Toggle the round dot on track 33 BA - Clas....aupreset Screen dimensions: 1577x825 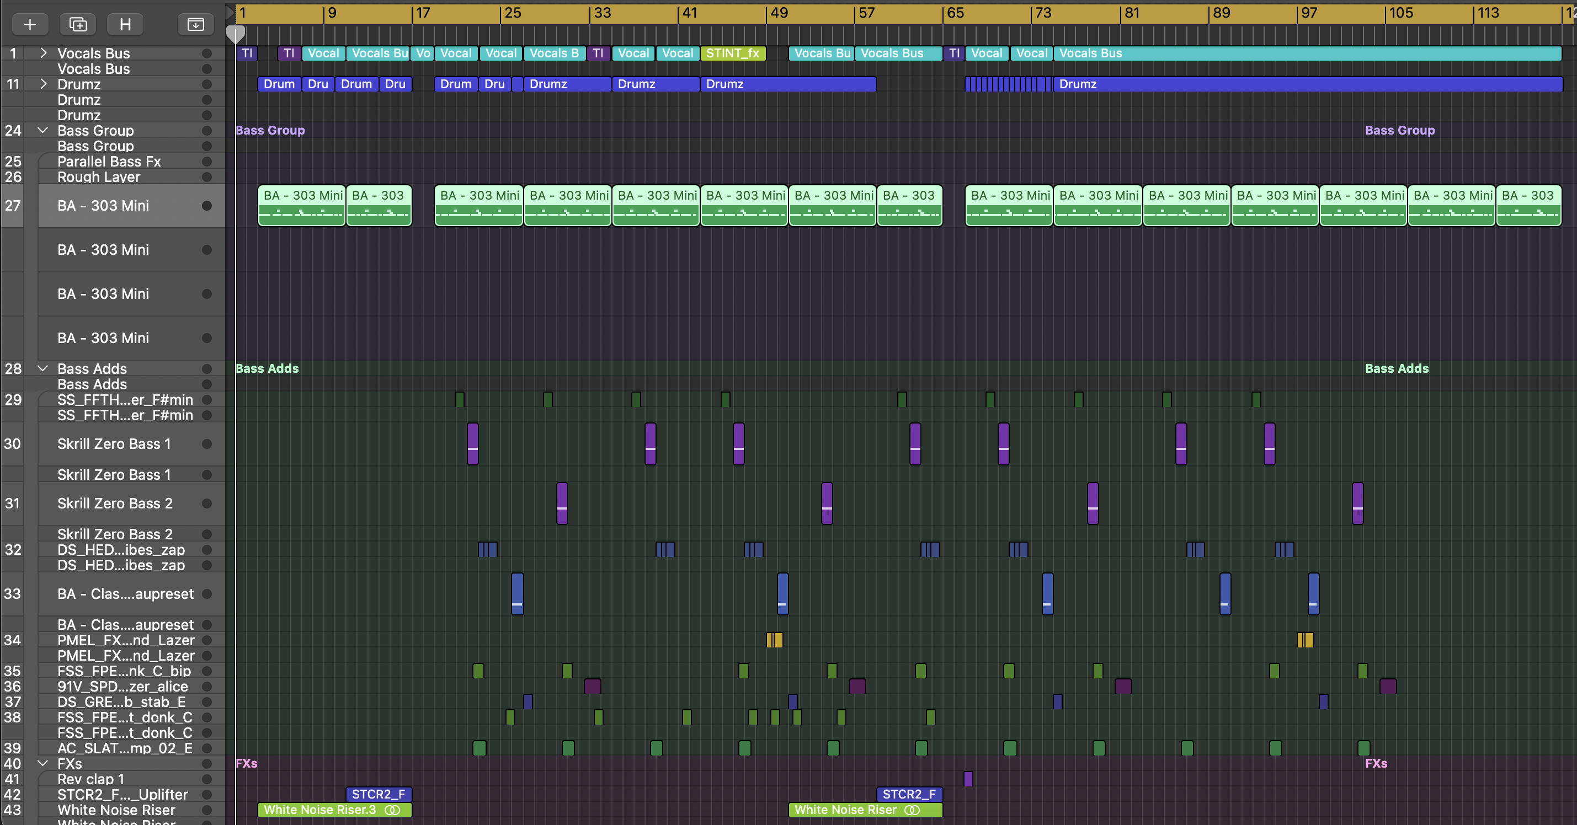coord(207,593)
